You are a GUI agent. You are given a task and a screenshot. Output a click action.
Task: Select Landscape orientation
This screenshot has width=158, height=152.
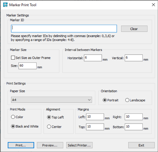(x=127, y=100)
